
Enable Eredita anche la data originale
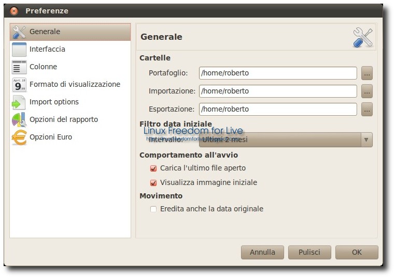click(153, 209)
